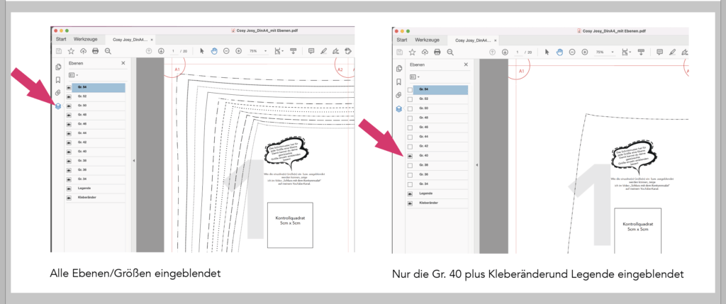726x304 pixels.
Task: Show the Gr. 38 layer in right window
Action: point(411,164)
